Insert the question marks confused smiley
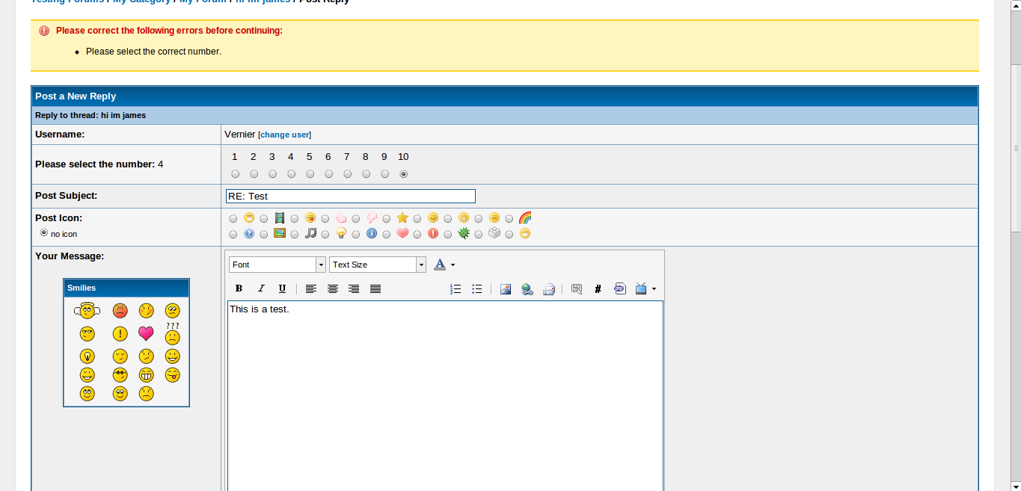 173,333
